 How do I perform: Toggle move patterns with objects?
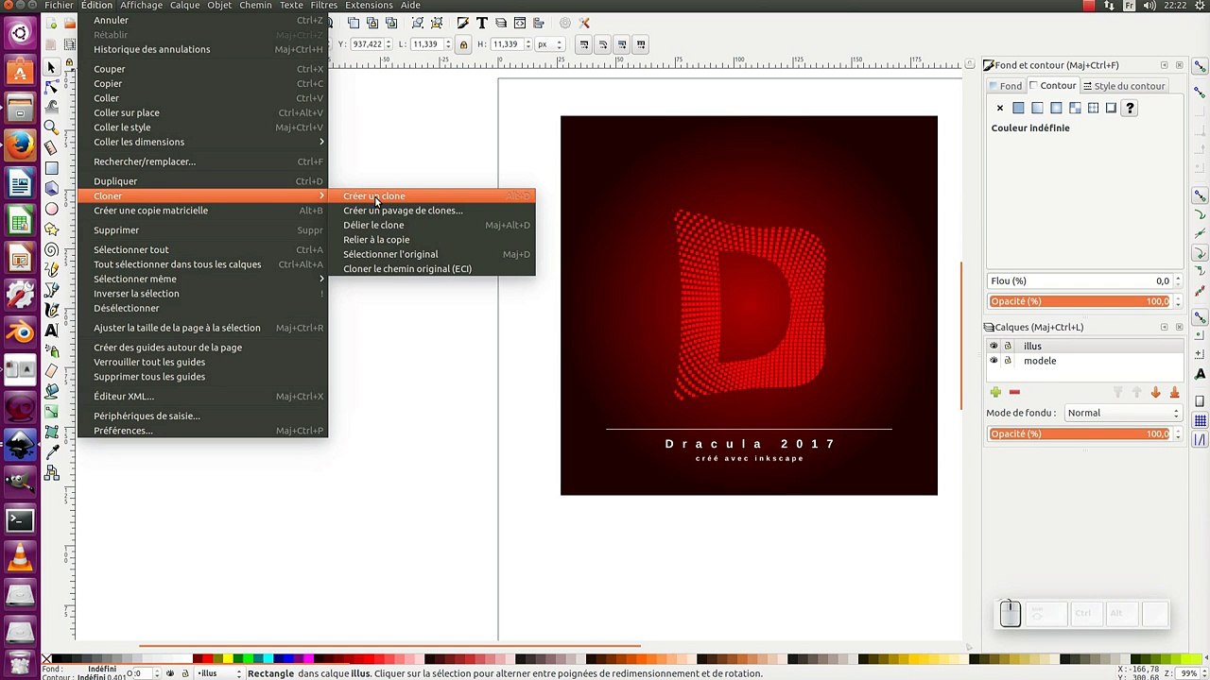(x=641, y=44)
